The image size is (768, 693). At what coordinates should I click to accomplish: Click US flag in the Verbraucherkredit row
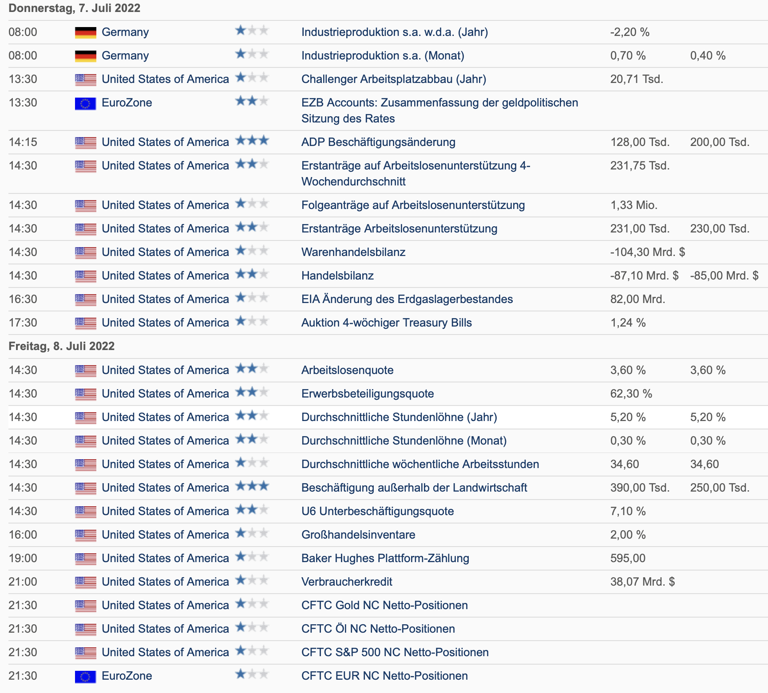85,582
